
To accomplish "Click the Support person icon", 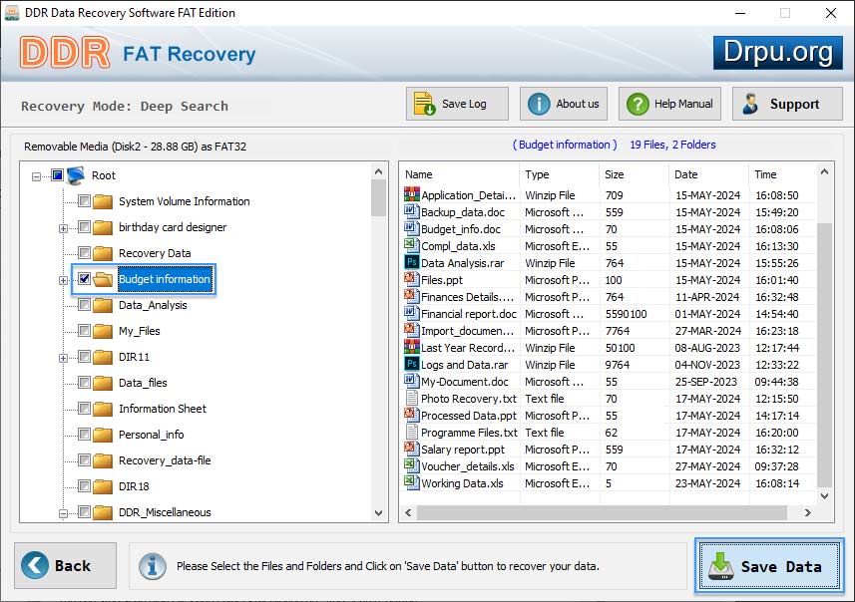I will [751, 104].
